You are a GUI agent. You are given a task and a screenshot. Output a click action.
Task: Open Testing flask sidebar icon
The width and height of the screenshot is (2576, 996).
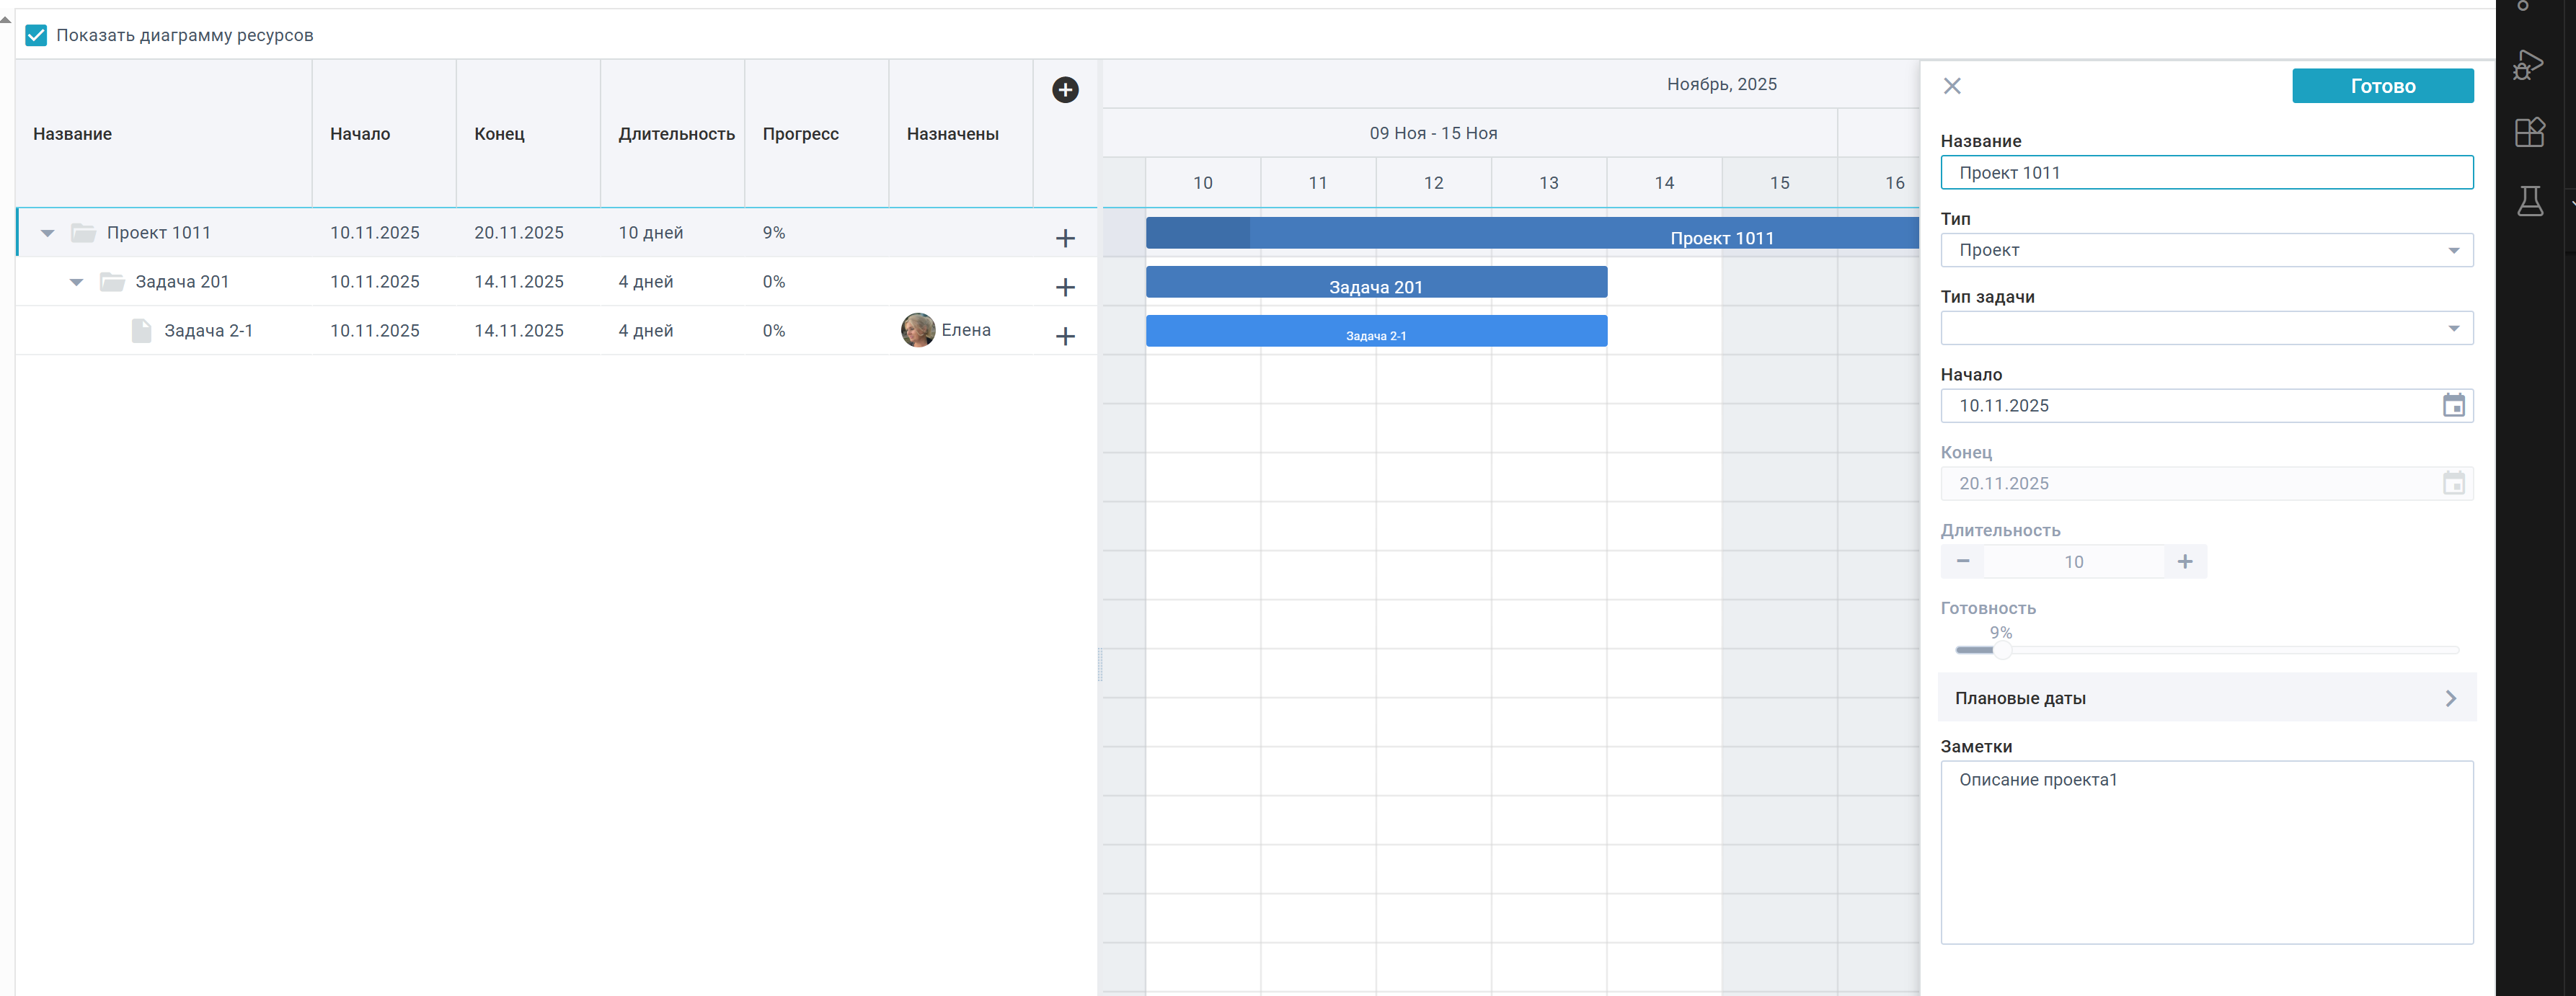[2530, 201]
